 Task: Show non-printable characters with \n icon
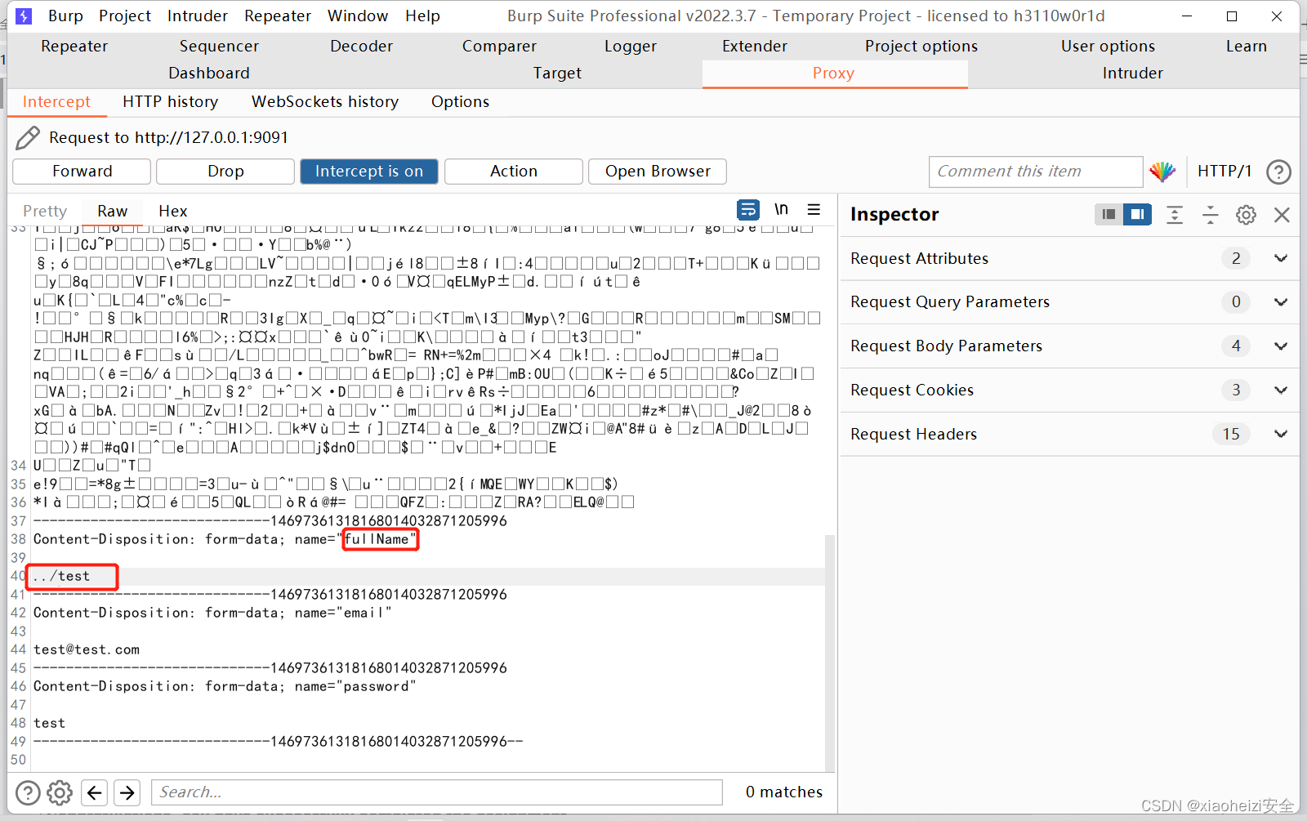point(781,209)
